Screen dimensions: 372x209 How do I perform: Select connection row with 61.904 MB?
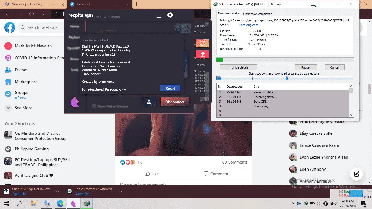pos(283,97)
